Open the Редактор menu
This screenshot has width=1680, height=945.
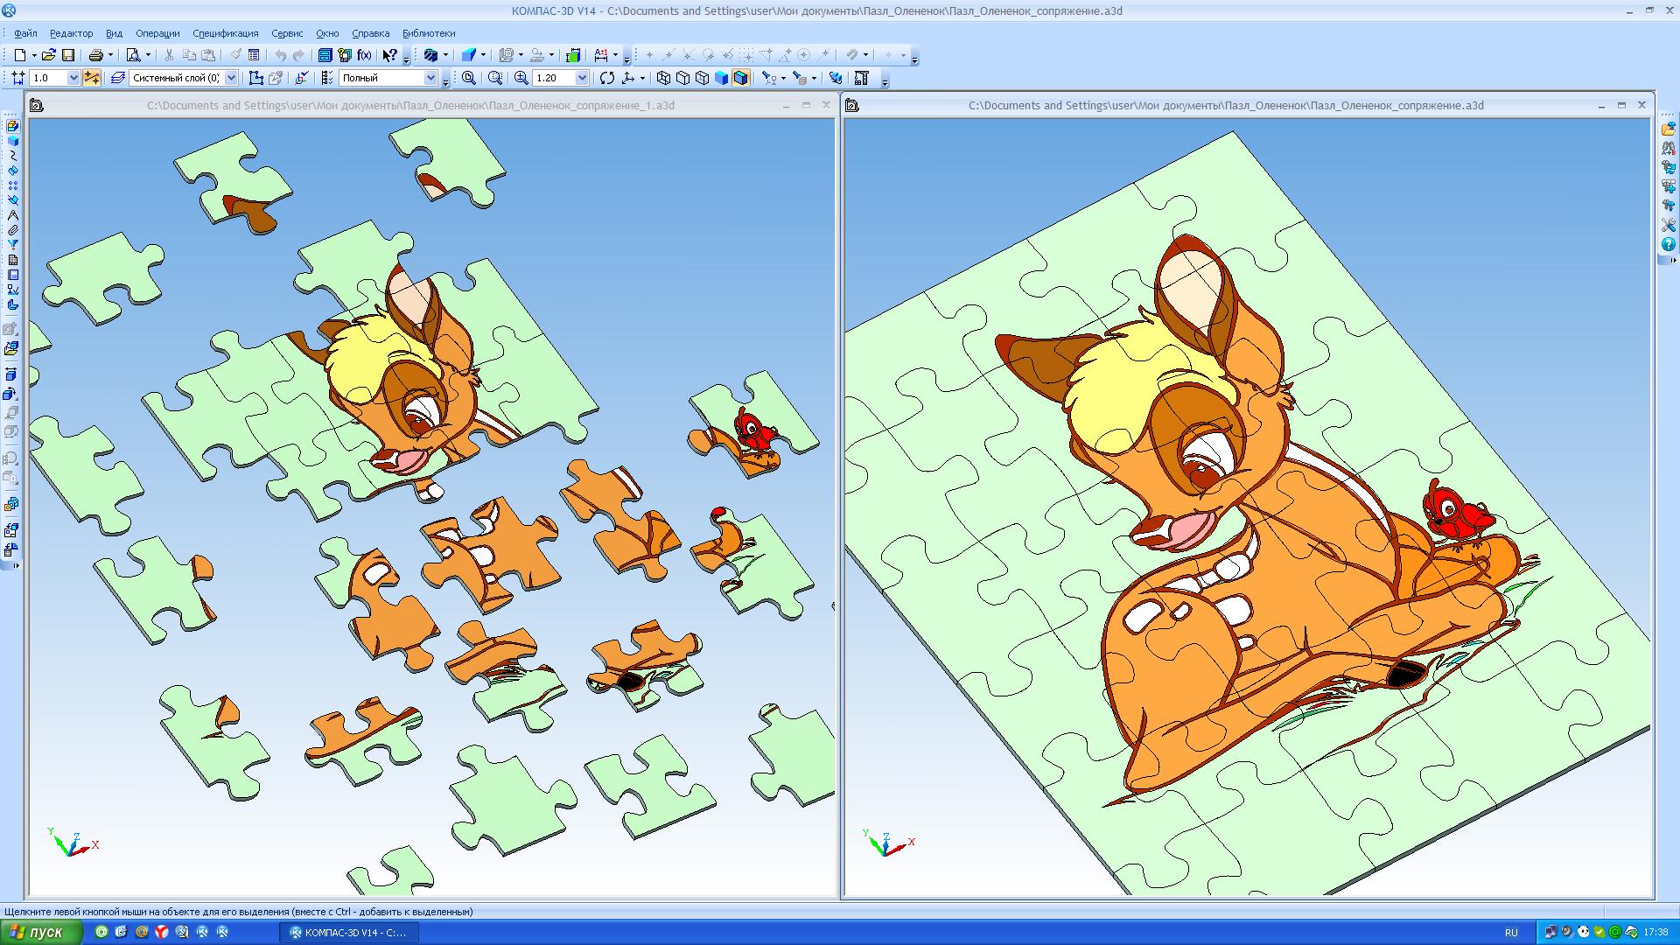(71, 33)
